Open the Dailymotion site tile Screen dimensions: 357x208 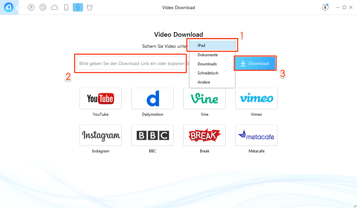(153, 98)
